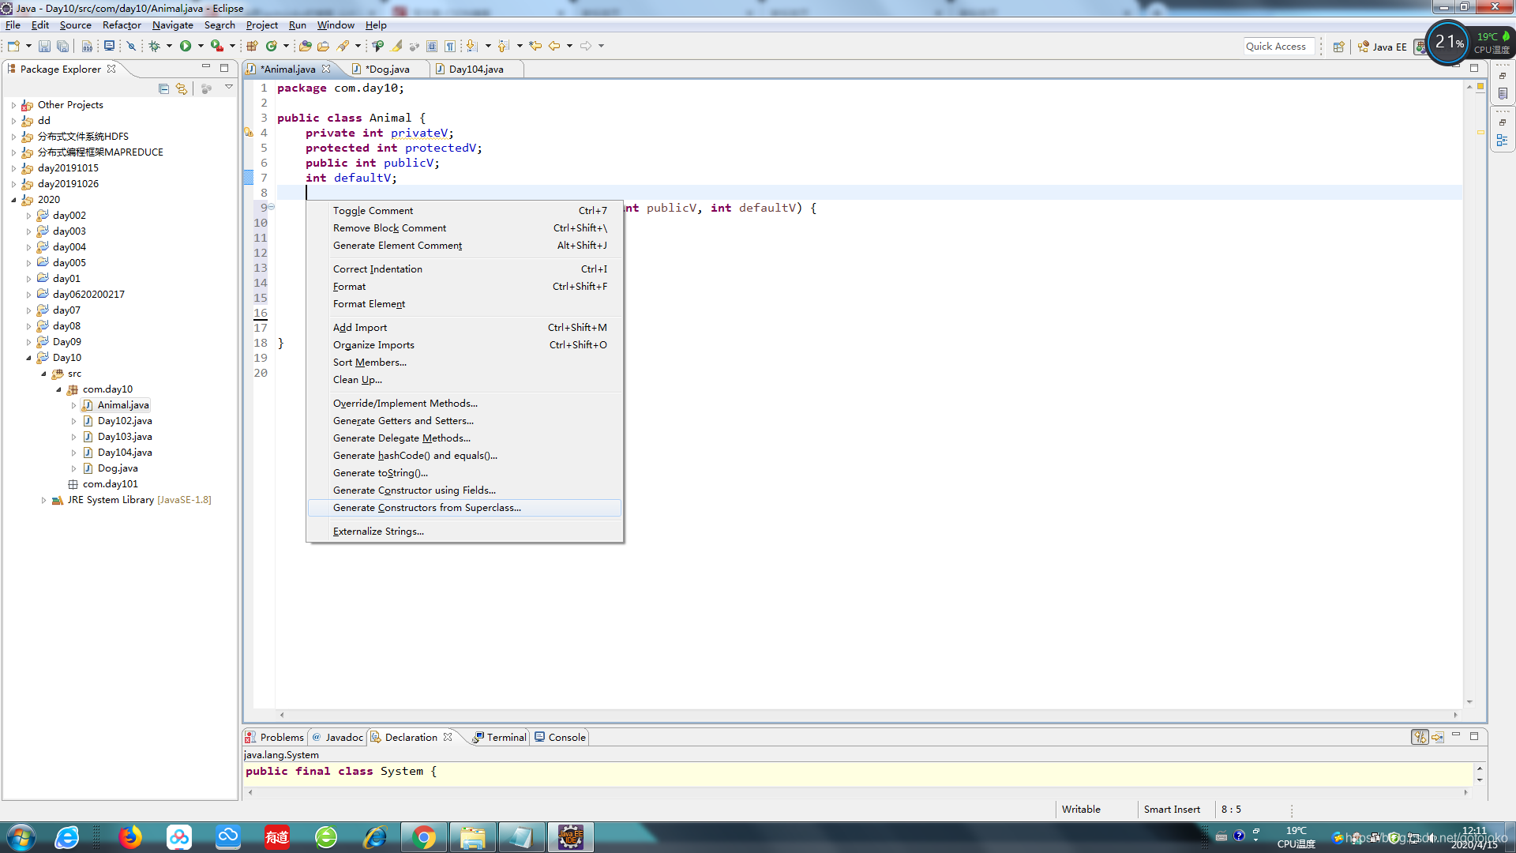This screenshot has height=853, width=1516.
Task: Toggle code folding at line 9
Action: [x=271, y=207]
